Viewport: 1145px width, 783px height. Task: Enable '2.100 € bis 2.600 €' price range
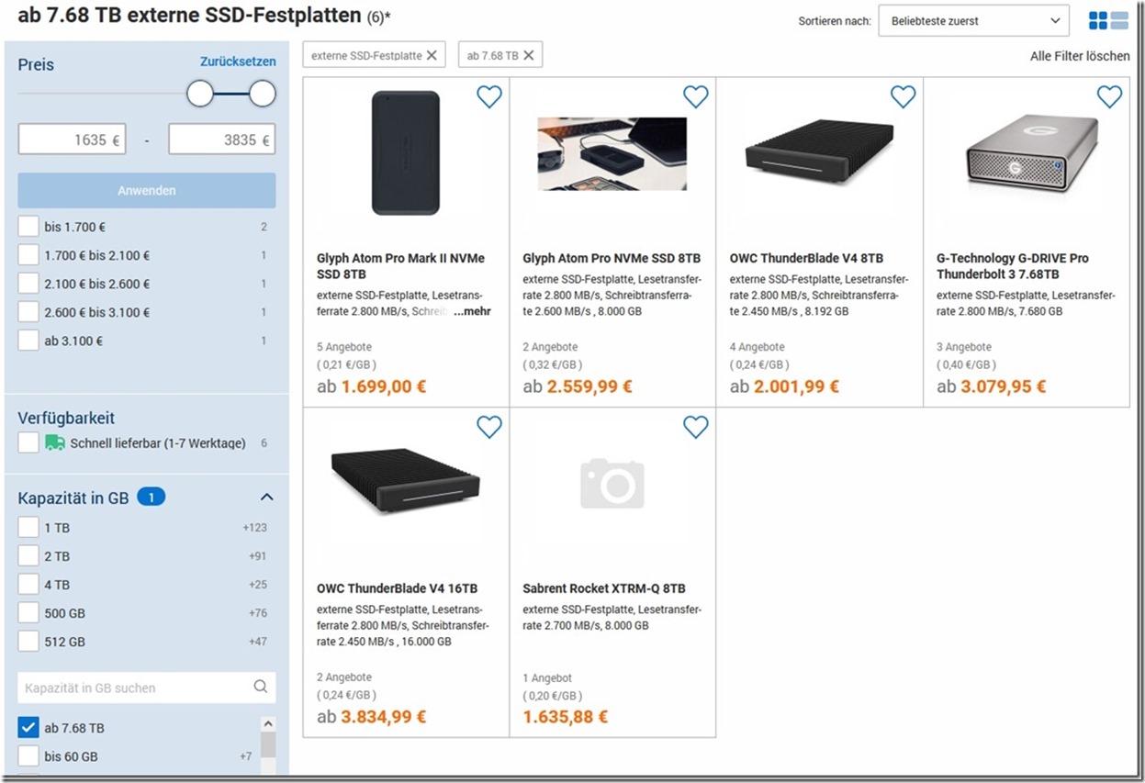(28, 284)
